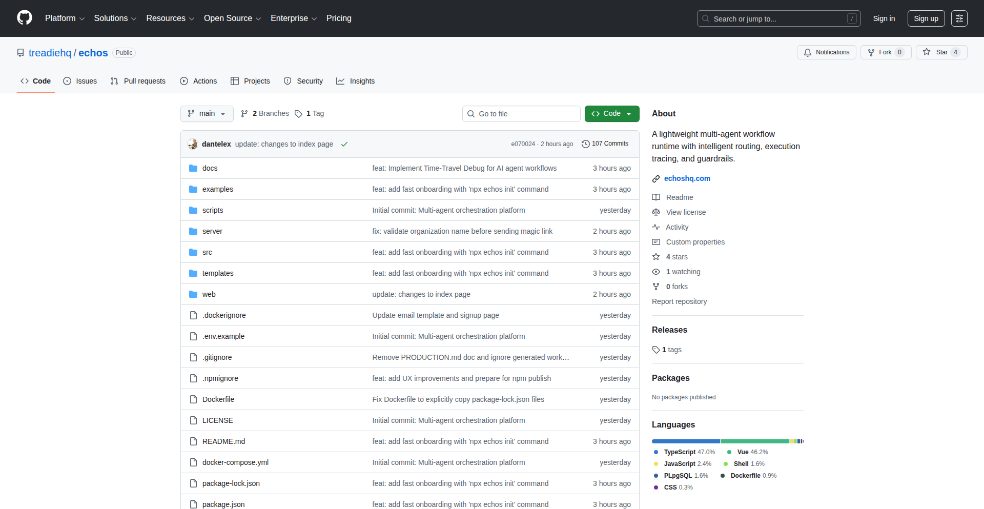Image resolution: width=984 pixels, height=509 pixels.
Task: Visit echoshq.com website link
Action: pos(687,178)
